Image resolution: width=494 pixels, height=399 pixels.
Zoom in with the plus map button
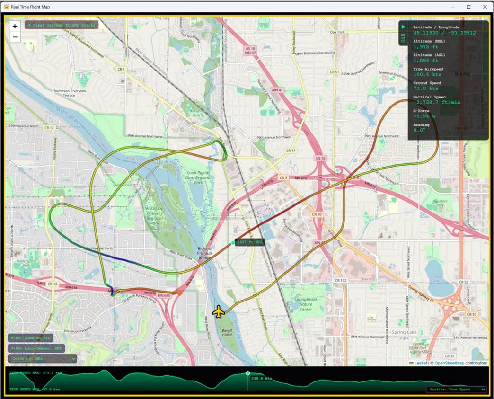point(15,27)
